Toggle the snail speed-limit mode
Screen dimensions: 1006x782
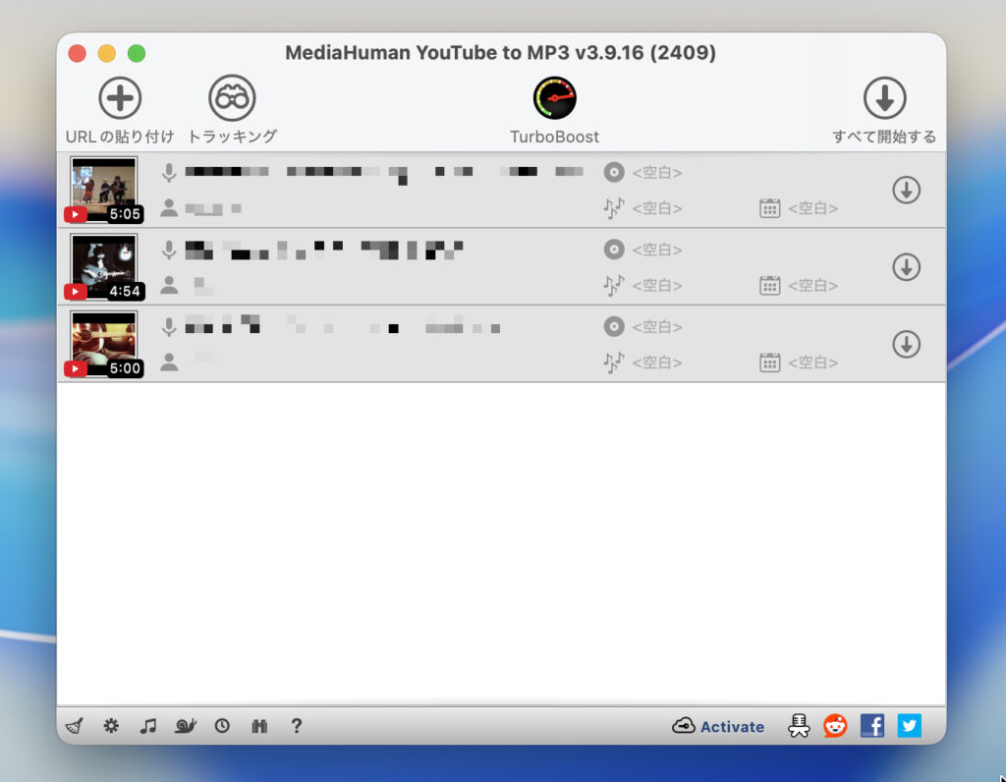(x=186, y=726)
